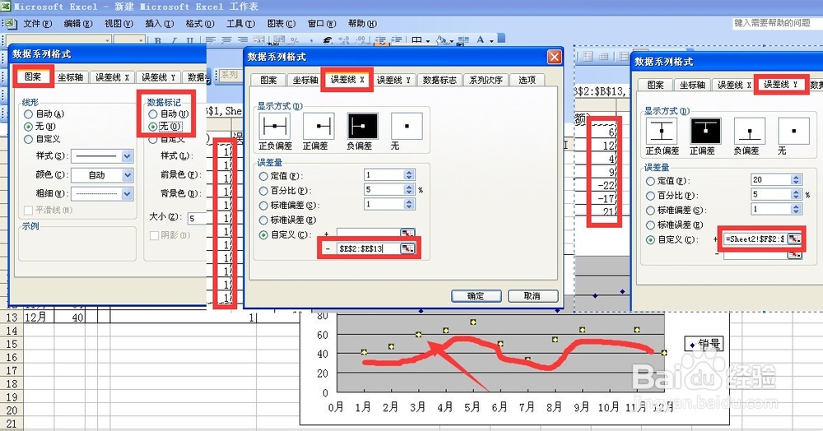Toggle Italic in the formatting toolbar
Screen dimensions: 823x431
click(174, 40)
